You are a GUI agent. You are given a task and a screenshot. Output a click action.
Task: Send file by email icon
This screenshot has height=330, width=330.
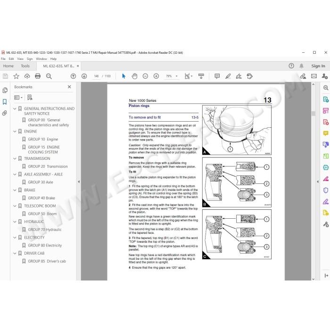click(x=314, y=76)
